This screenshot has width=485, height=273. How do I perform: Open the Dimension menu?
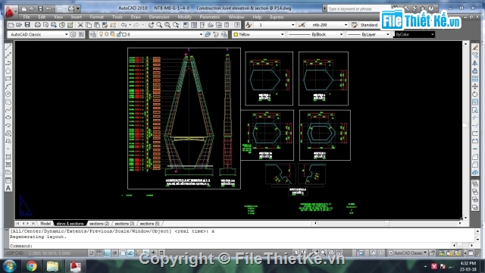point(159,17)
